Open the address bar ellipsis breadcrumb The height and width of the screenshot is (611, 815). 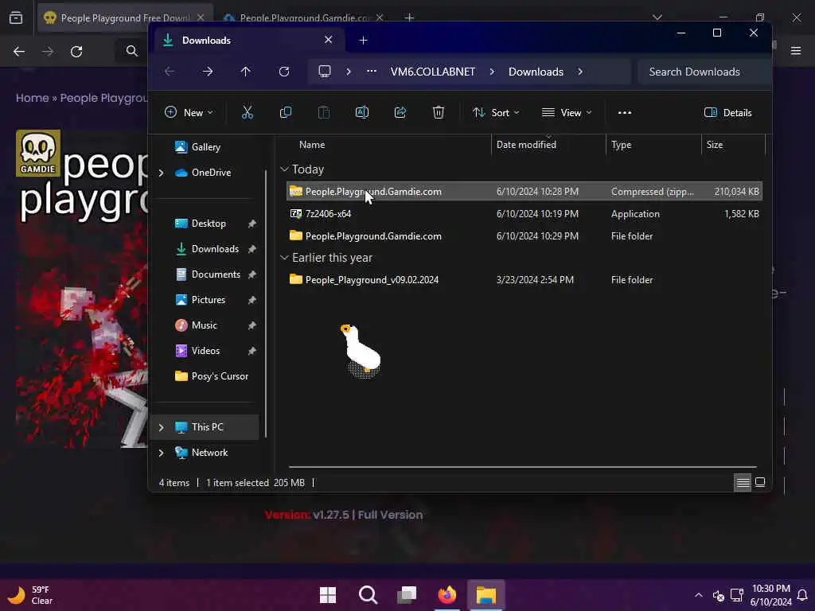click(x=371, y=71)
